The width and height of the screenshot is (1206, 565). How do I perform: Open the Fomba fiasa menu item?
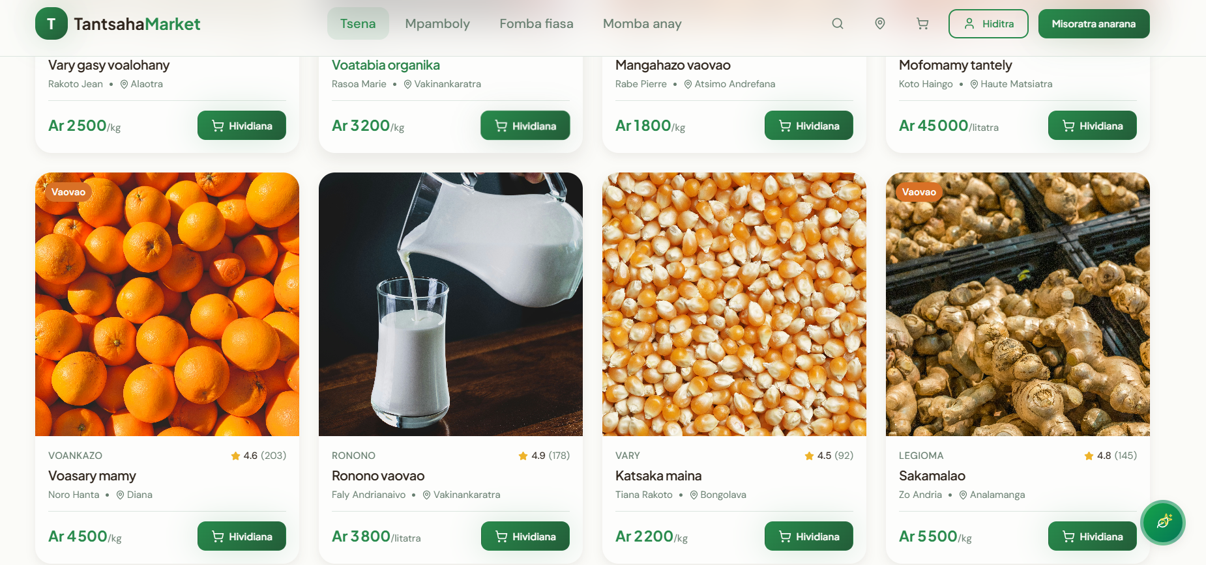(537, 24)
